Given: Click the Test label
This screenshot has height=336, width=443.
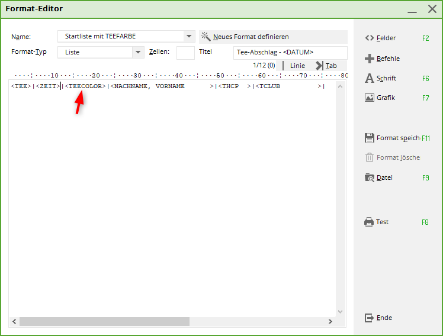Looking at the screenshot, I should (x=382, y=222).
